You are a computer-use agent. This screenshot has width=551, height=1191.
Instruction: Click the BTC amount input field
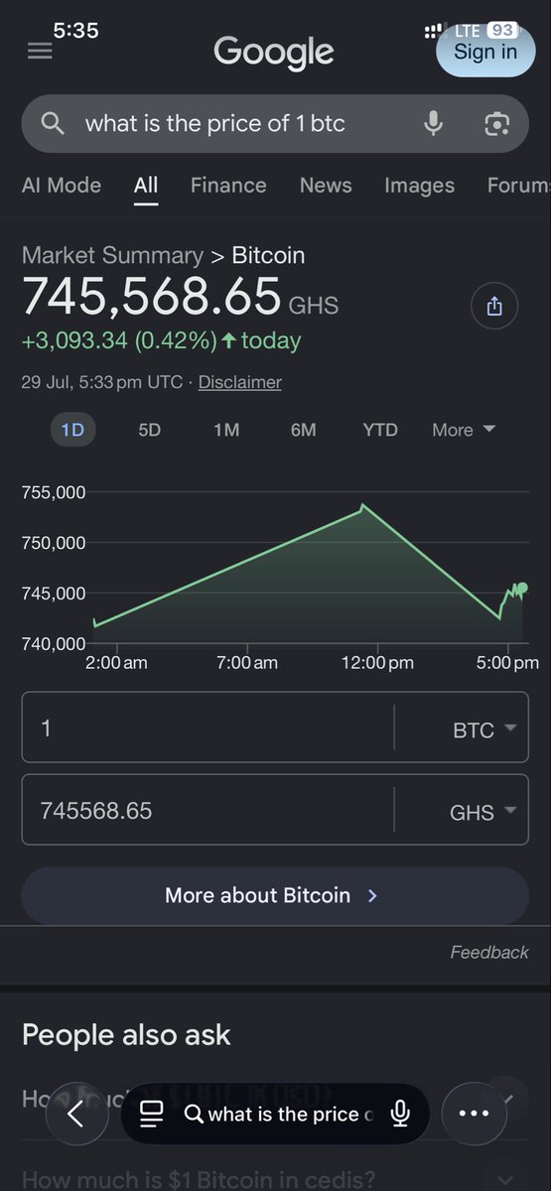tap(207, 728)
